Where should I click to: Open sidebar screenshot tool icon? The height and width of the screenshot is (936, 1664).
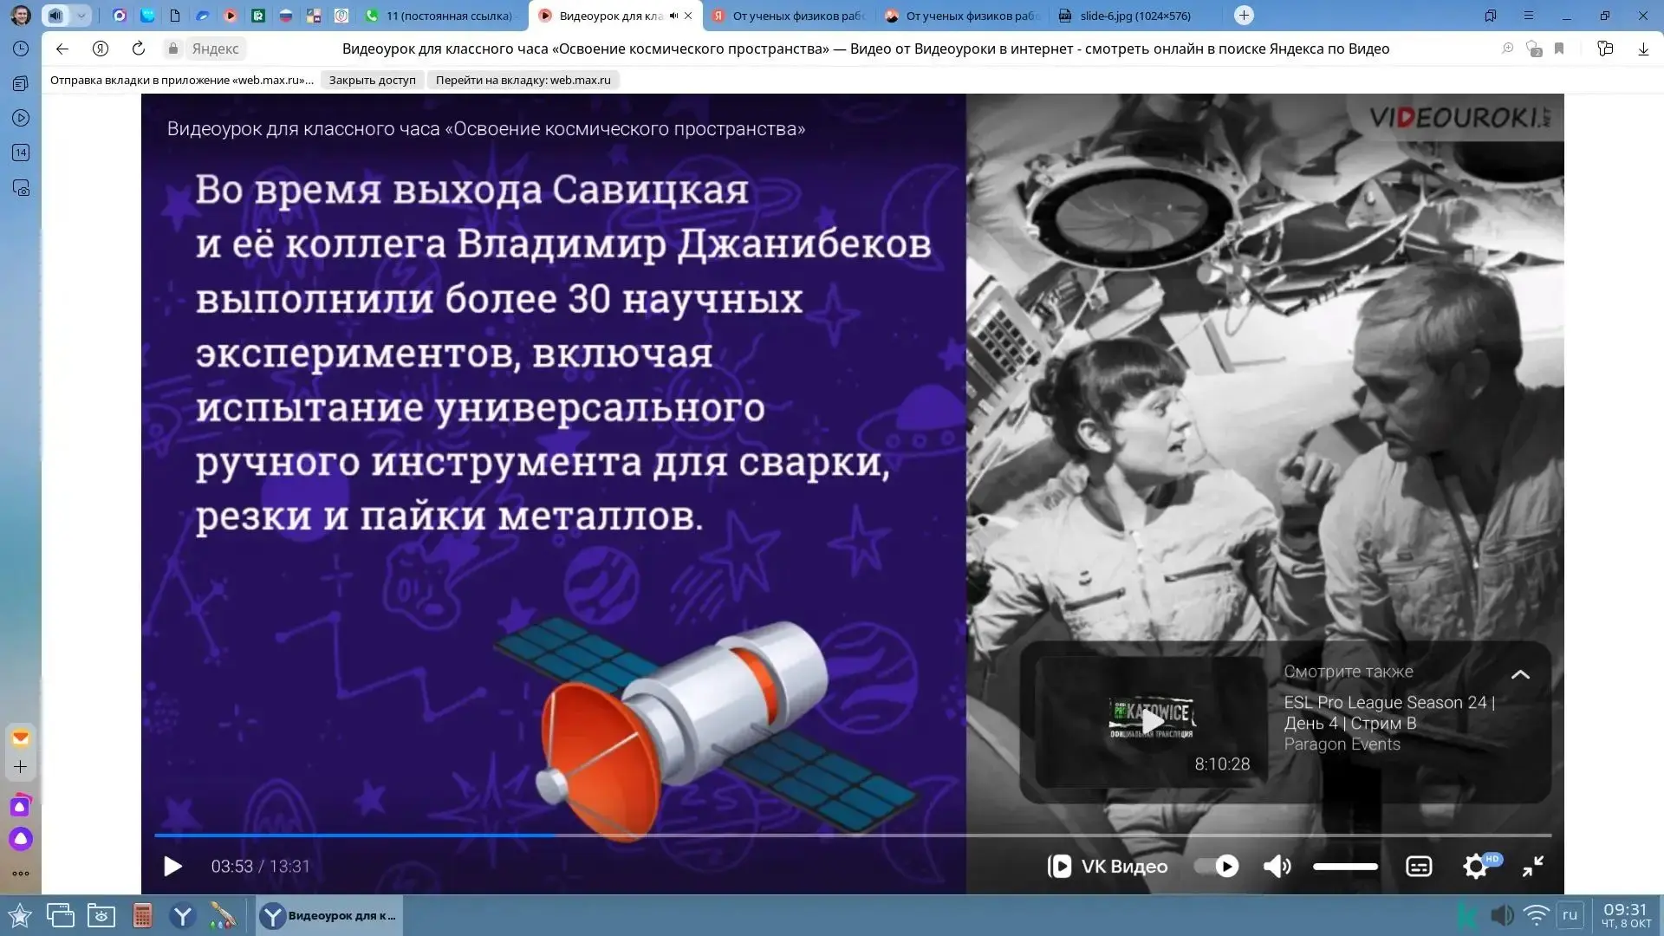click(21, 187)
